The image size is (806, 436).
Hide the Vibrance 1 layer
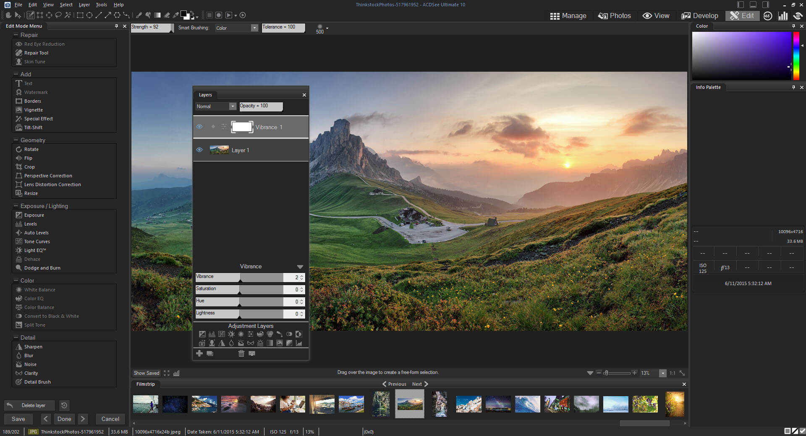199,127
